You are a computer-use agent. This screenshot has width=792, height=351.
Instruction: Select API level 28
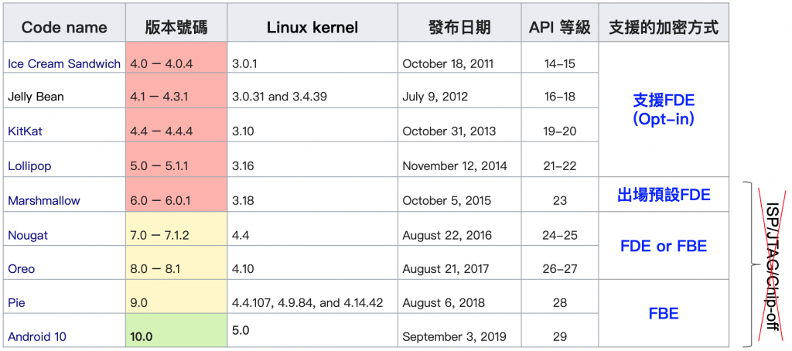[x=560, y=297]
